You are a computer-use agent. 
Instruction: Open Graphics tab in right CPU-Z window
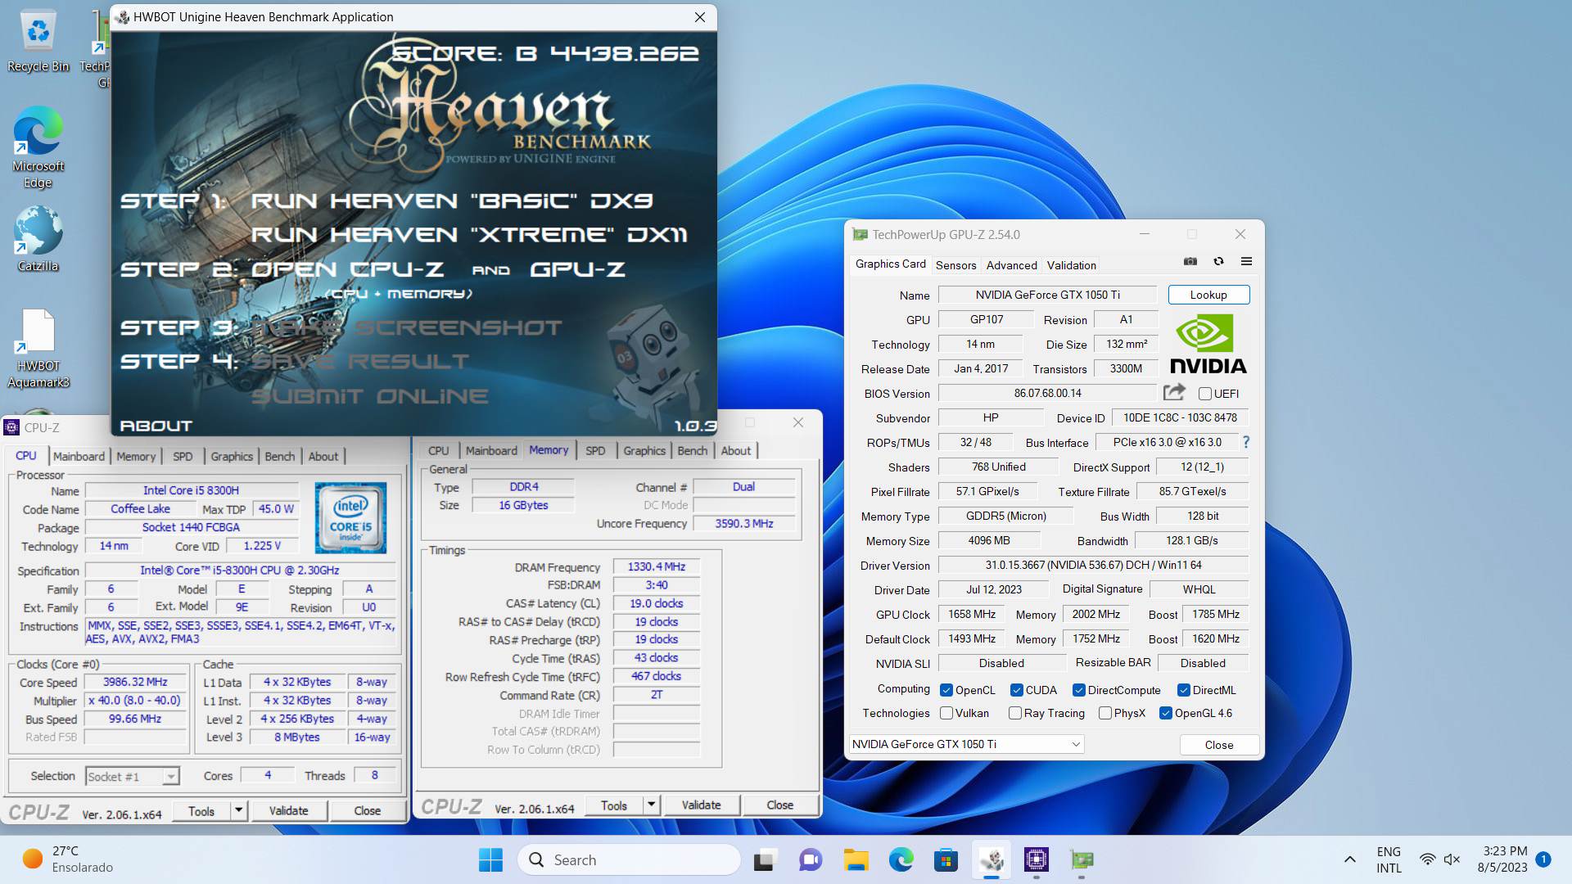click(x=644, y=450)
